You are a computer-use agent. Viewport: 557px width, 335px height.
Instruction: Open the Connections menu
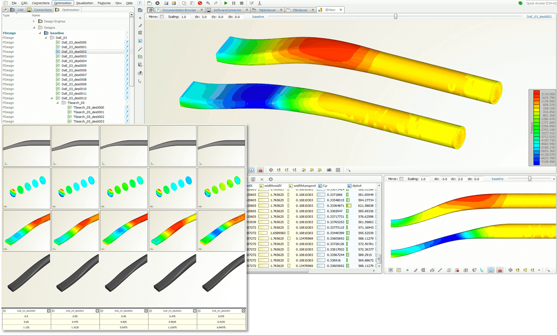(41, 3)
